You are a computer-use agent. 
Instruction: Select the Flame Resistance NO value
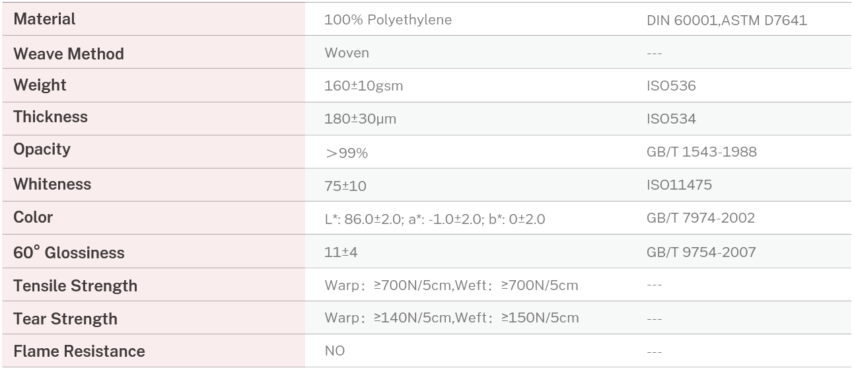[334, 351]
